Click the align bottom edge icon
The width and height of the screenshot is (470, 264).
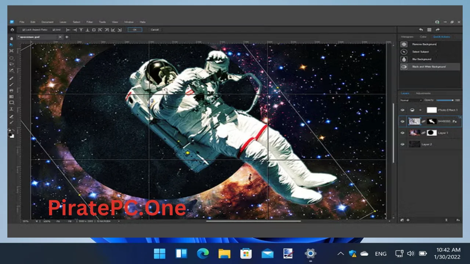87,30
